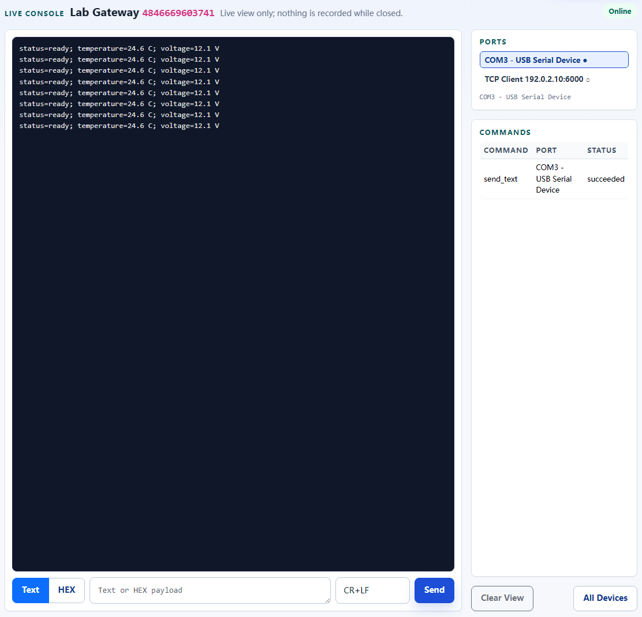Click the Clear View button

tap(502, 598)
